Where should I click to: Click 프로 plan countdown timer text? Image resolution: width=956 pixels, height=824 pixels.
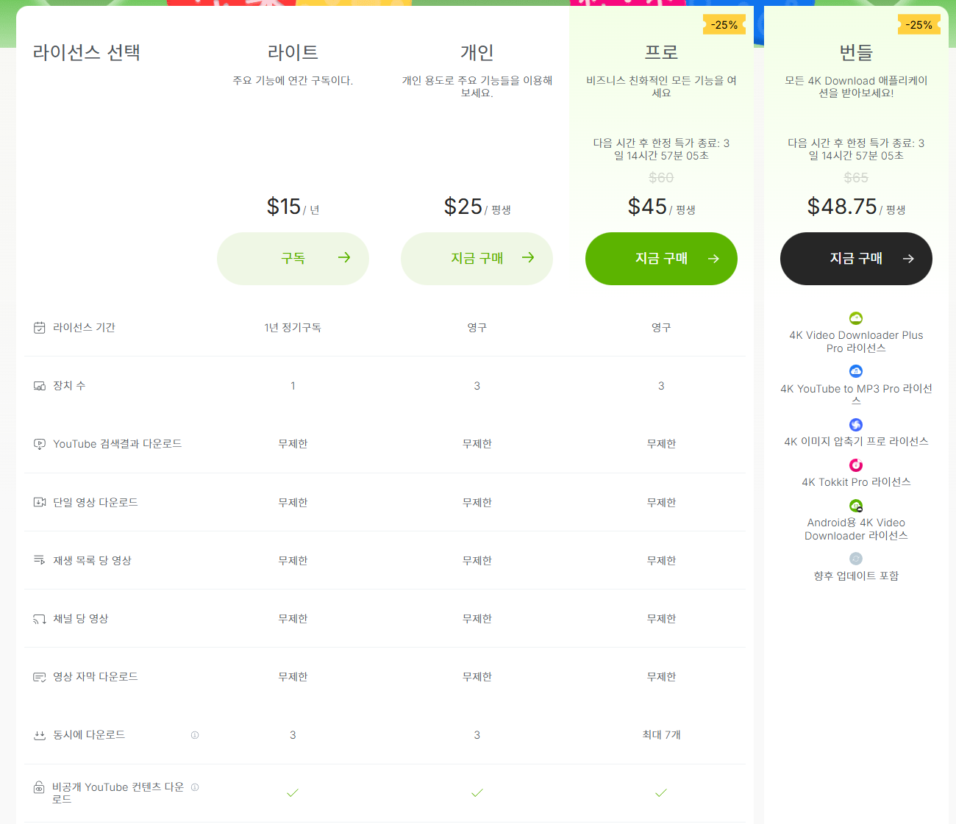point(661,149)
